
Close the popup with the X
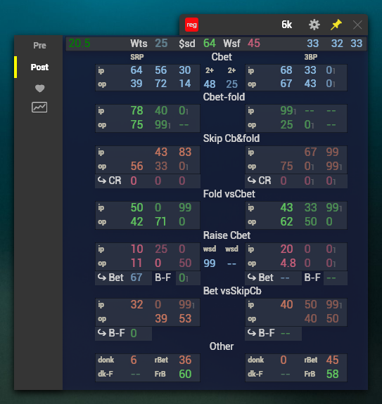[357, 25]
